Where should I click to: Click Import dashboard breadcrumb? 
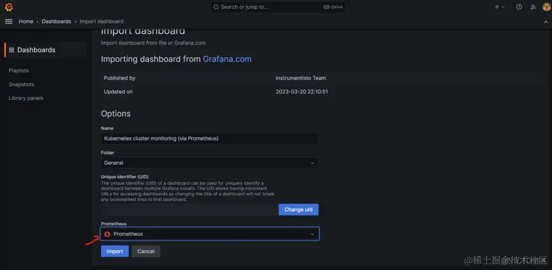click(102, 21)
